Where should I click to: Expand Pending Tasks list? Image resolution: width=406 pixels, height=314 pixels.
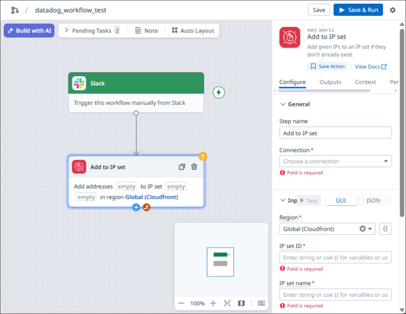[x=92, y=30]
